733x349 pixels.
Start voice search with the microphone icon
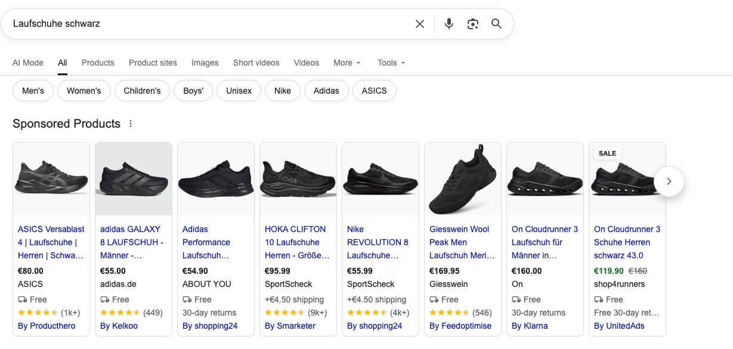(449, 24)
